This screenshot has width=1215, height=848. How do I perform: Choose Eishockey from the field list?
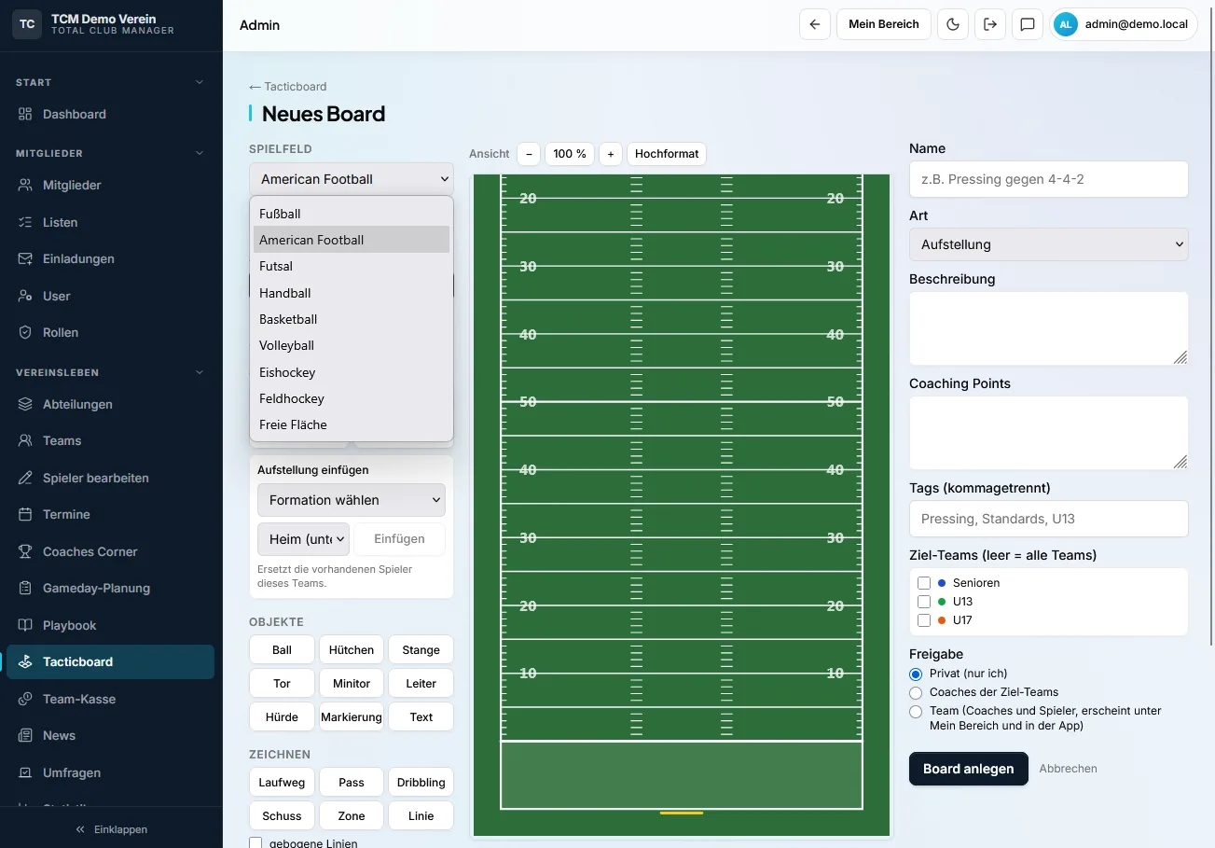[x=352, y=372]
